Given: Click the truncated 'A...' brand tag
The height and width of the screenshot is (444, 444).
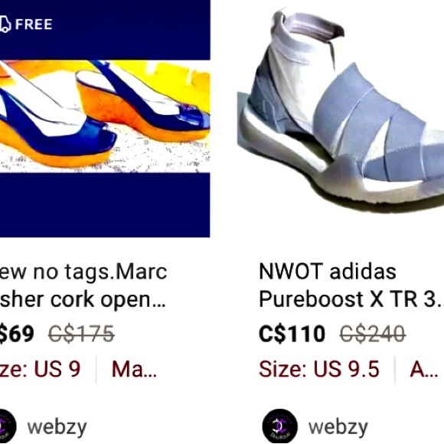Looking at the screenshot, I should coord(424,369).
